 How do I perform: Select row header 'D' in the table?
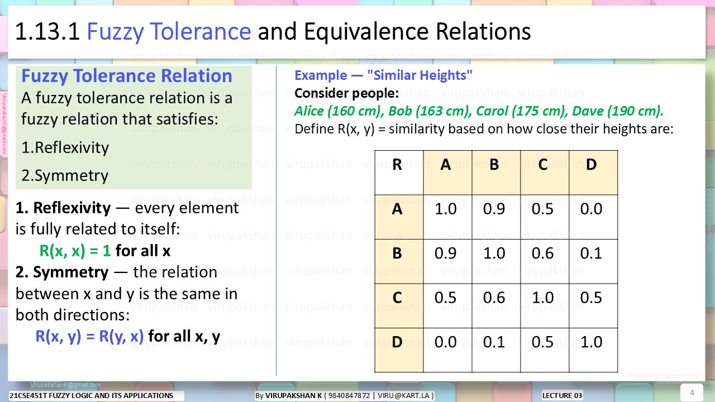pyautogui.click(x=399, y=350)
